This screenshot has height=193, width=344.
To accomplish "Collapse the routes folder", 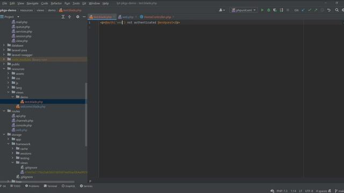I will click(x=4, y=111).
